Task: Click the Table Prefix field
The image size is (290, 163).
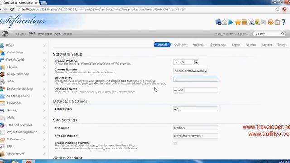Action: [x=195, y=109]
